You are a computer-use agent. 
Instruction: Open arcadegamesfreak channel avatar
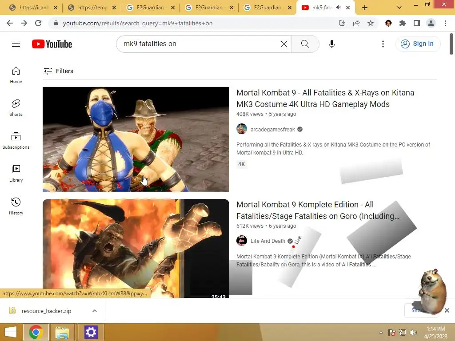[242, 129]
